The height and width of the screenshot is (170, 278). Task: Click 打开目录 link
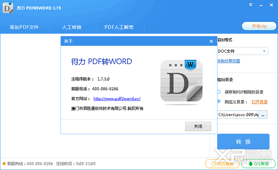tap(259, 102)
